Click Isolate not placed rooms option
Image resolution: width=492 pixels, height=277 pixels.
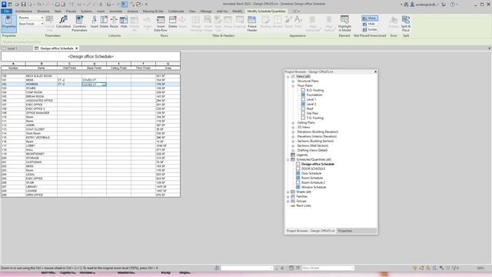[x=370, y=29]
